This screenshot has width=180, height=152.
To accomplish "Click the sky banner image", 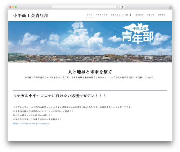I will click(90, 42).
